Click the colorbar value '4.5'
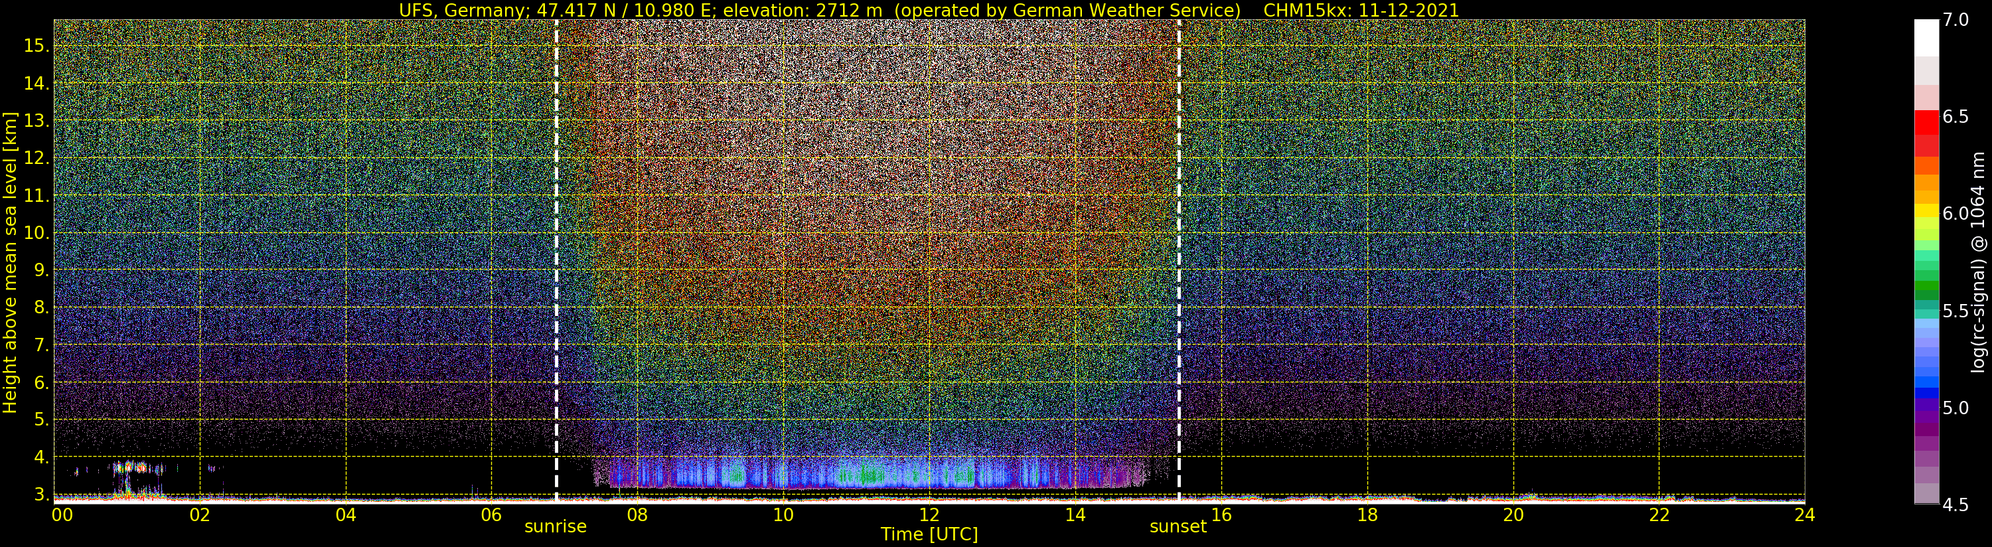Screen dimensions: 1992x547 [x=1955, y=505]
